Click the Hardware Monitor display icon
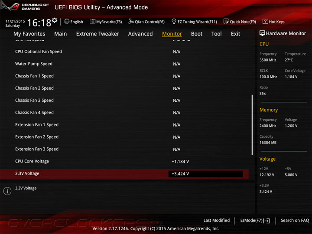 [262, 33]
